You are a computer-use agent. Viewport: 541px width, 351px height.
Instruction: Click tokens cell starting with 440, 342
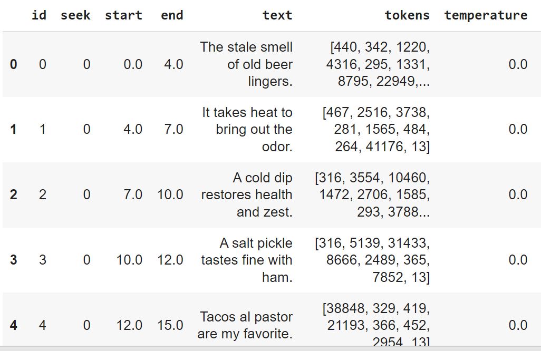pyautogui.click(x=378, y=64)
